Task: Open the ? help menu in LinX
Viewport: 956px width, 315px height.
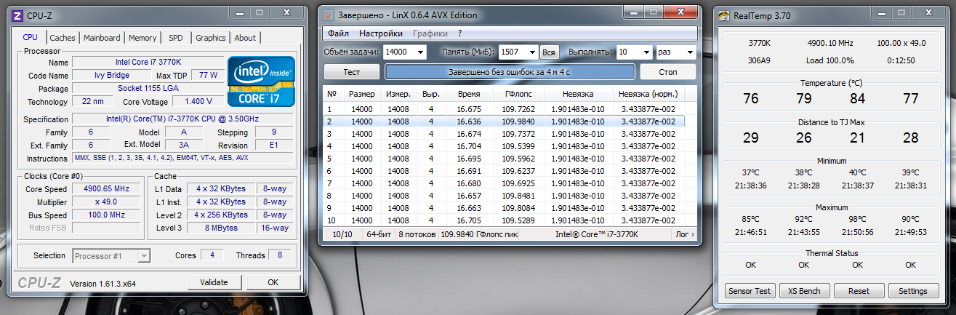Action: click(460, 33)
